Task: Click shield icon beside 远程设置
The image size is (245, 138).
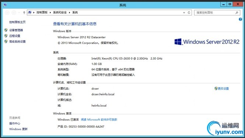Action: 6,36
